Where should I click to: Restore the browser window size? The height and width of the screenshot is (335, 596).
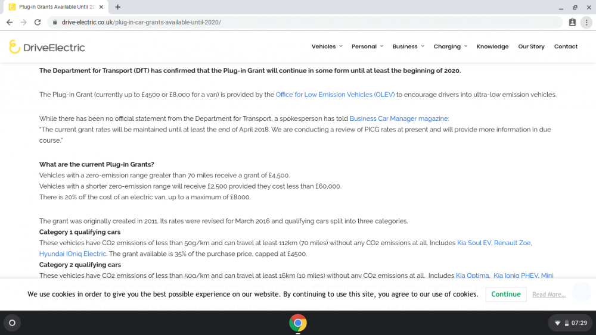pos(575,7)
